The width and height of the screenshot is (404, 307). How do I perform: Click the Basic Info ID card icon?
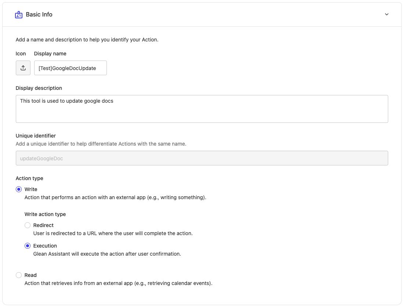pyautogui.click(x=19, y=15)
